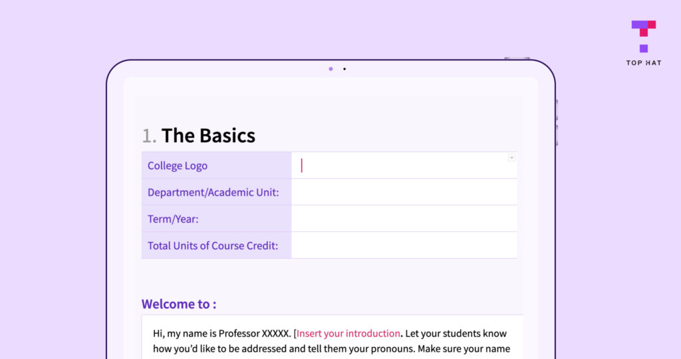
Task: Open the table options dropdown arrow
Action: [x=511, y=158]
